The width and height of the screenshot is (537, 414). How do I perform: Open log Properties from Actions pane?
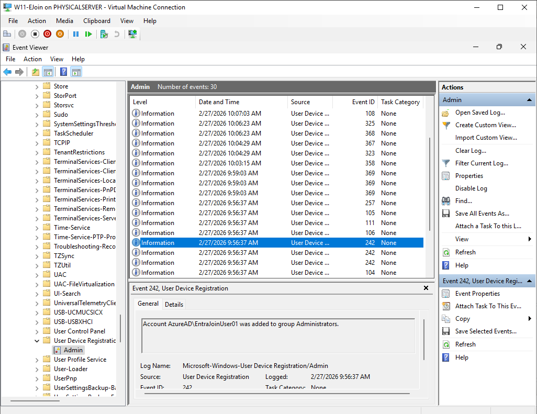pyautogui.click(x=469, y=176)
